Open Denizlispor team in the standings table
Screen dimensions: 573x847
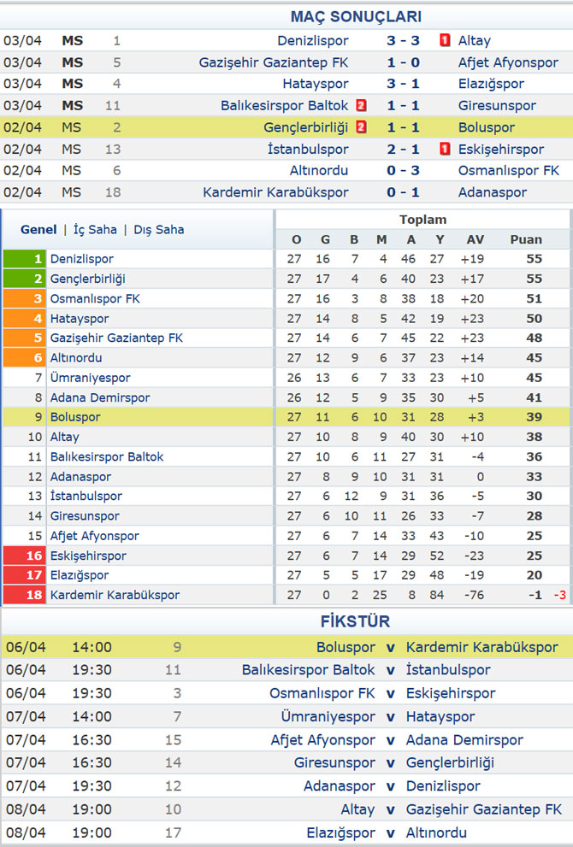(x=81, y=259)
